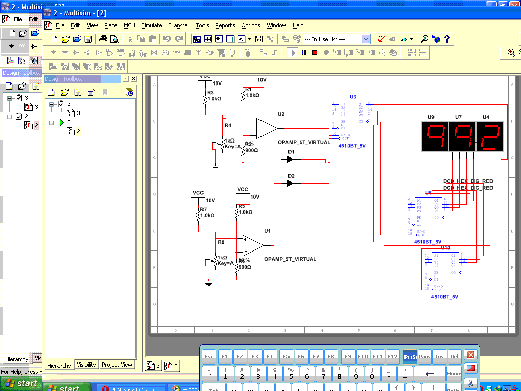Click the Print icon
This screenshot has height=391, width=521.
[103, 39]
